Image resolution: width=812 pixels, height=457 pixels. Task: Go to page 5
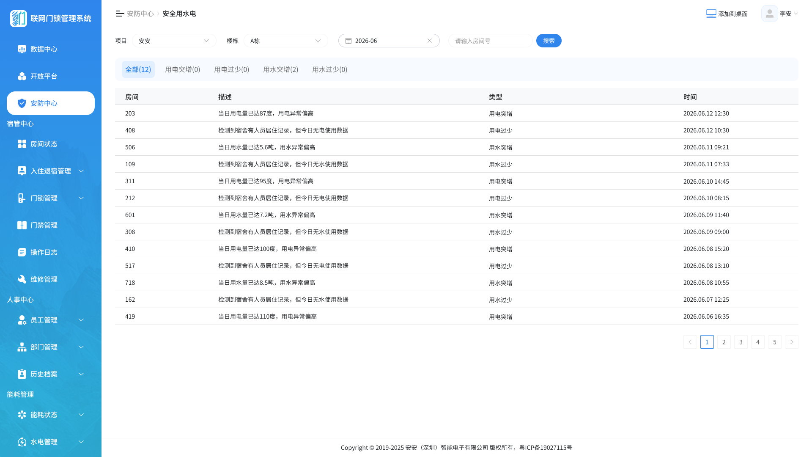click(775, 342)
